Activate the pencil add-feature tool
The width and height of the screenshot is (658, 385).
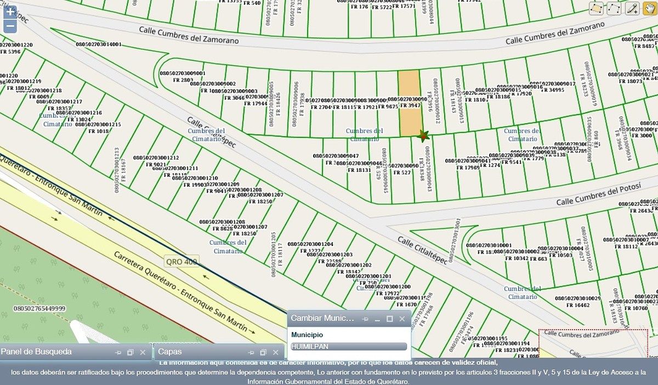632,8
